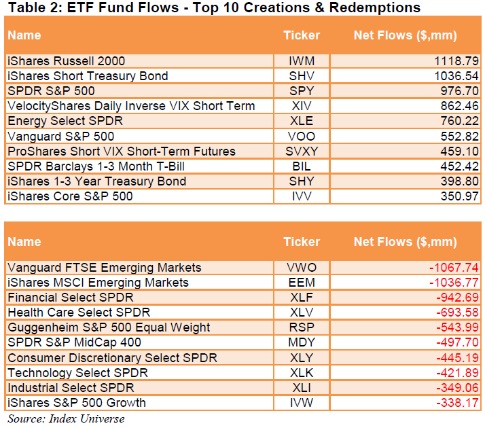Image resolution: width=485 pixels, height=428 pixels.
Task: Select the iShares Short Treasury Bond row name
Action: pos(88,76)
